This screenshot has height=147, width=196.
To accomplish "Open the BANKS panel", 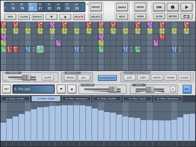I will 122,7.
